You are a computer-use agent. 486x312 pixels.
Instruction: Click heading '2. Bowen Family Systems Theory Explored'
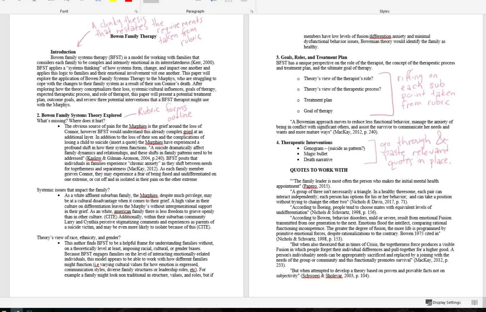click(79, 115)
